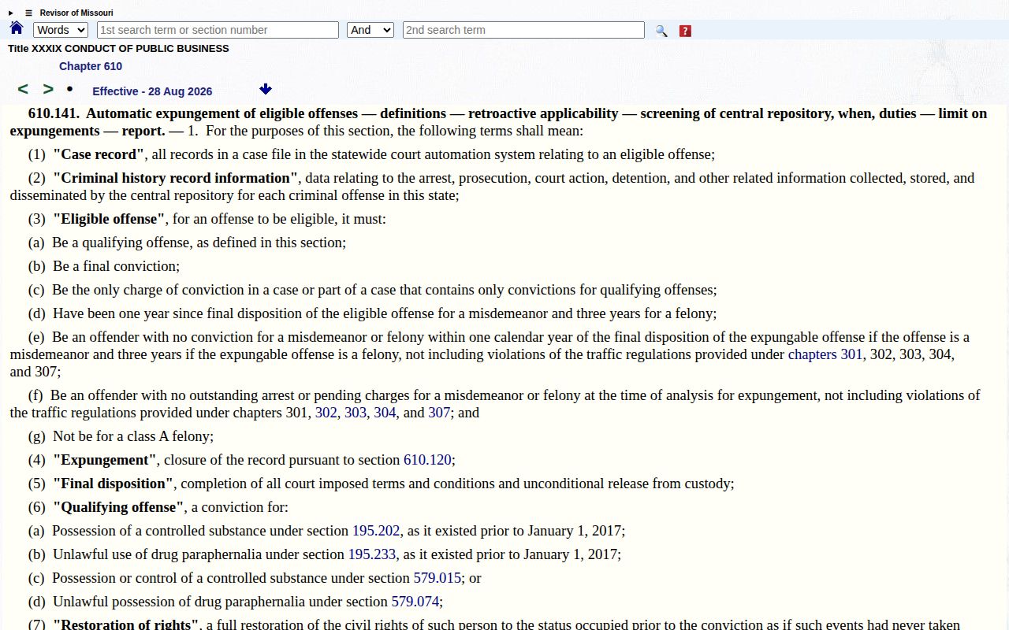Click the Effective - 28 Aug 2026 link
1009x630 pixels.
(152, 91)
